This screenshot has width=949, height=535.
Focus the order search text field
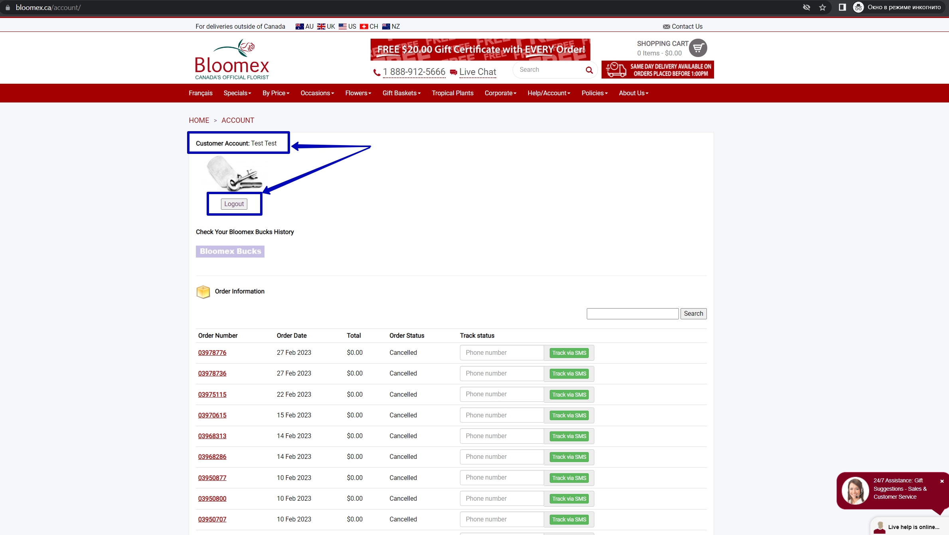pos(633,314)
